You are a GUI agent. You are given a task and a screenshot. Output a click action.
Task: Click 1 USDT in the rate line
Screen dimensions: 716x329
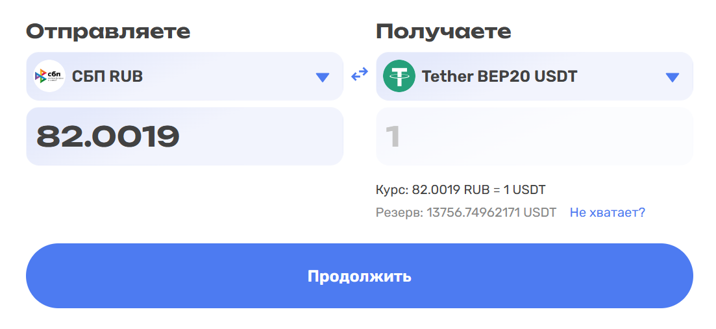click(525, 189)
